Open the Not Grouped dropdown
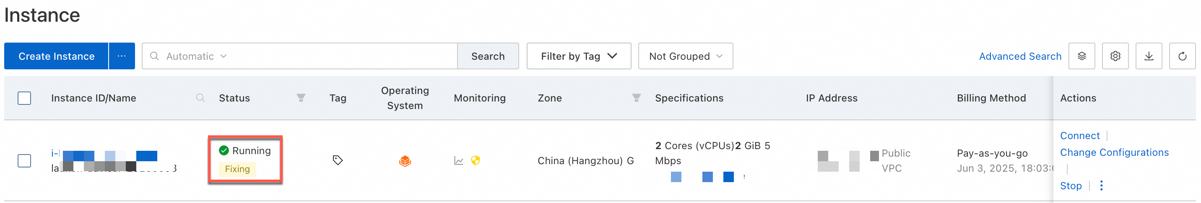This screenshot has width=1201, height=203. (x=685, y=56)
